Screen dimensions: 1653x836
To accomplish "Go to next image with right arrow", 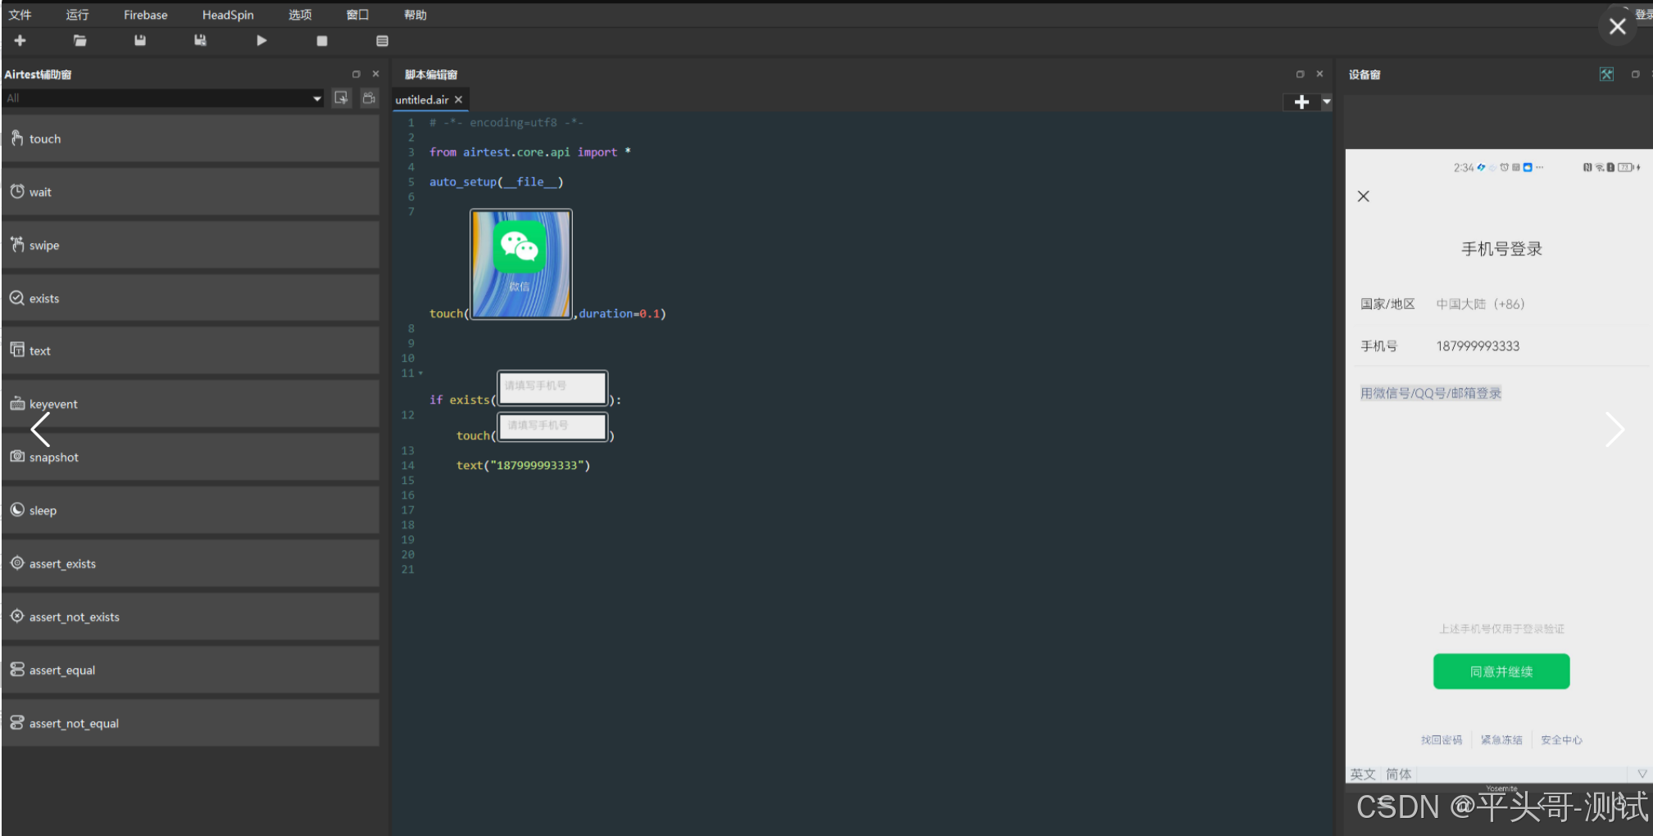I will [1614, 429].
